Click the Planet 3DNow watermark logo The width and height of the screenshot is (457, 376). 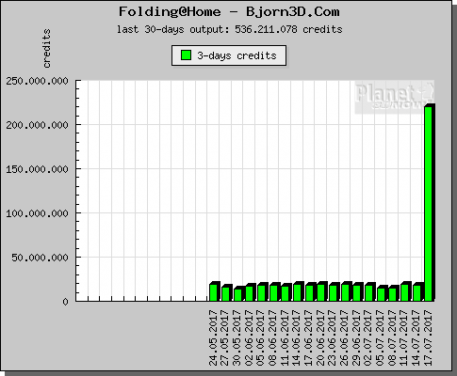[395, 97]
